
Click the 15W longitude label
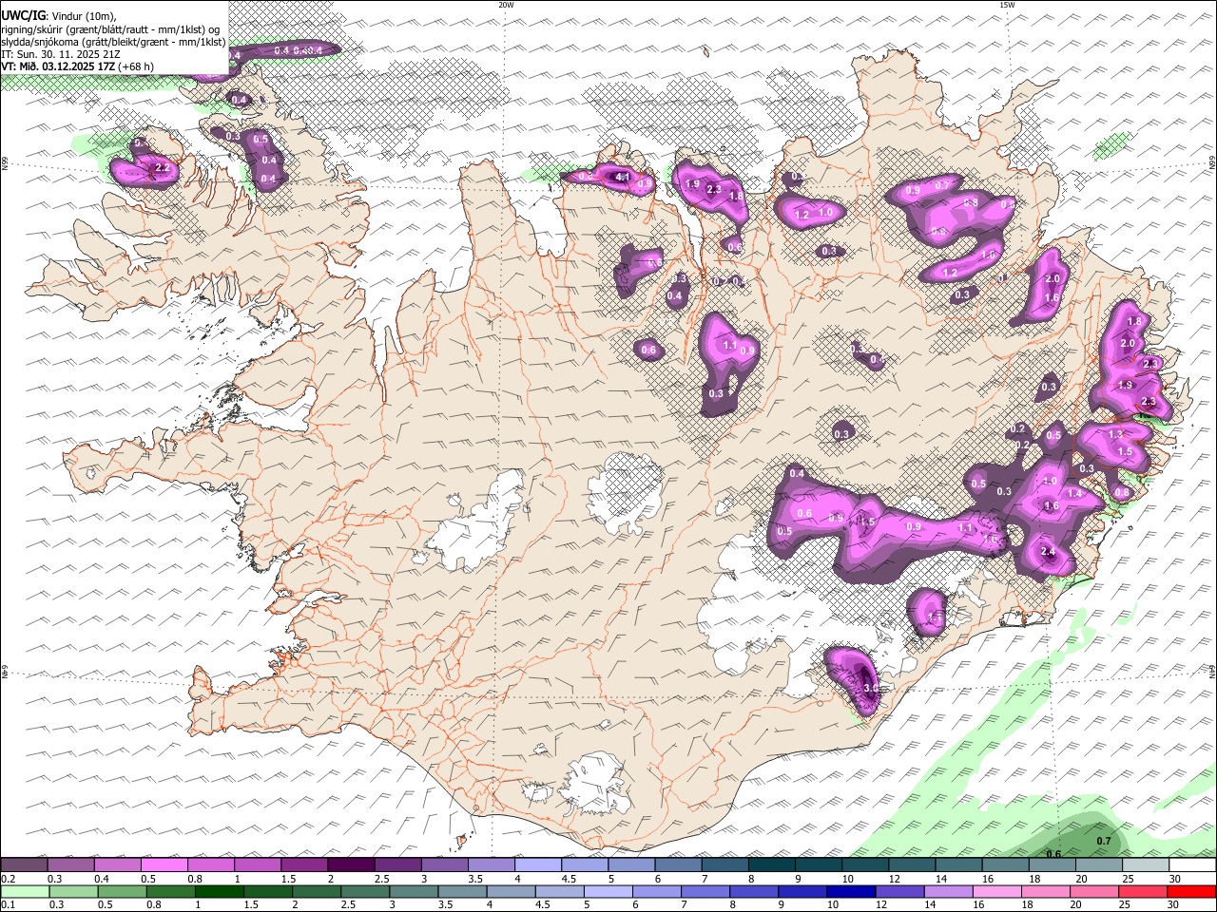(x=1007, y=5)
